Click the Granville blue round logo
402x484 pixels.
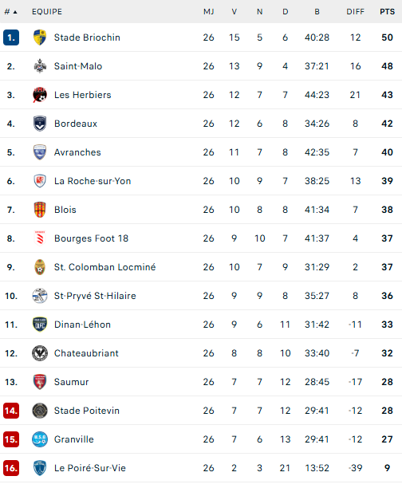(x=40, y=439)
